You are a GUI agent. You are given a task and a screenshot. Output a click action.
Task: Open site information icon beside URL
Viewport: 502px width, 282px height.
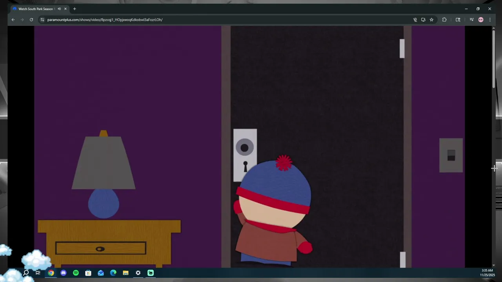pos(42,20)
